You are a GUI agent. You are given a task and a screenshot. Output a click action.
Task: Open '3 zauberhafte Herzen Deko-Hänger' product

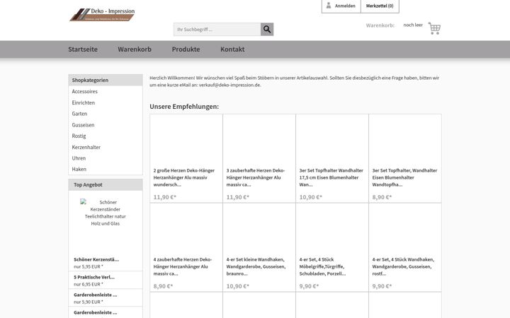tap(256, 177)
